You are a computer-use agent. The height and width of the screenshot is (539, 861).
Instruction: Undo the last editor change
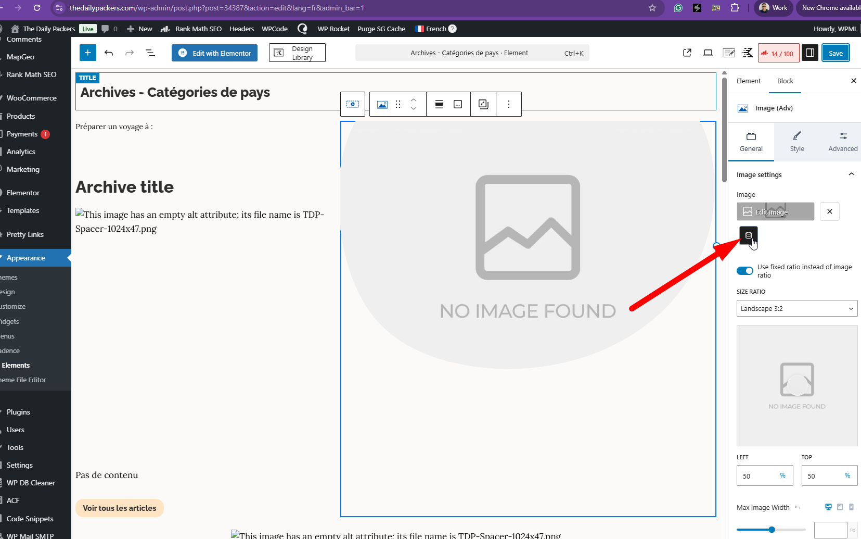pos(109,53)
